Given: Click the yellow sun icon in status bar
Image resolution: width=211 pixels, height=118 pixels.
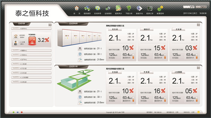Looking at the screenshot, I should [199, 112].
